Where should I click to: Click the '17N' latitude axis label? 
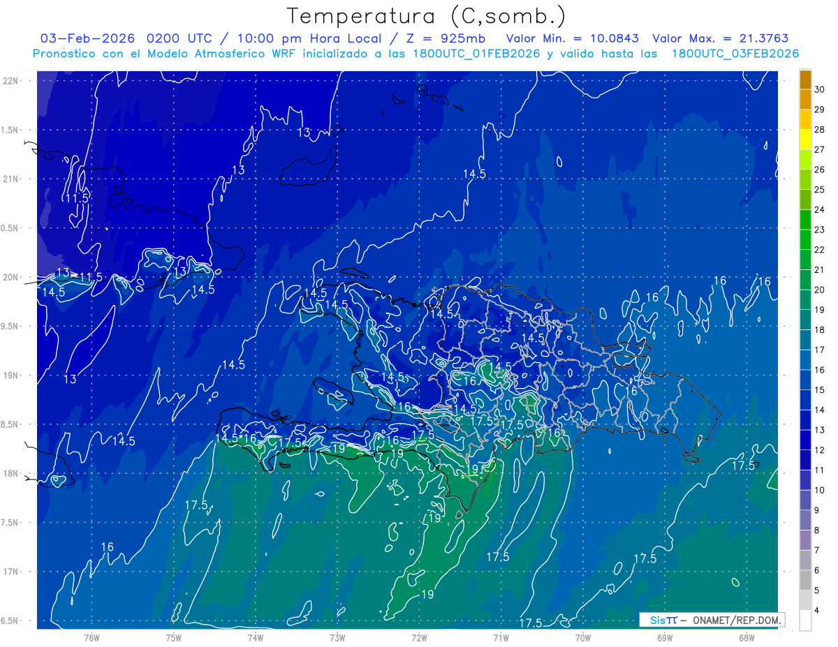coord(11,572)
